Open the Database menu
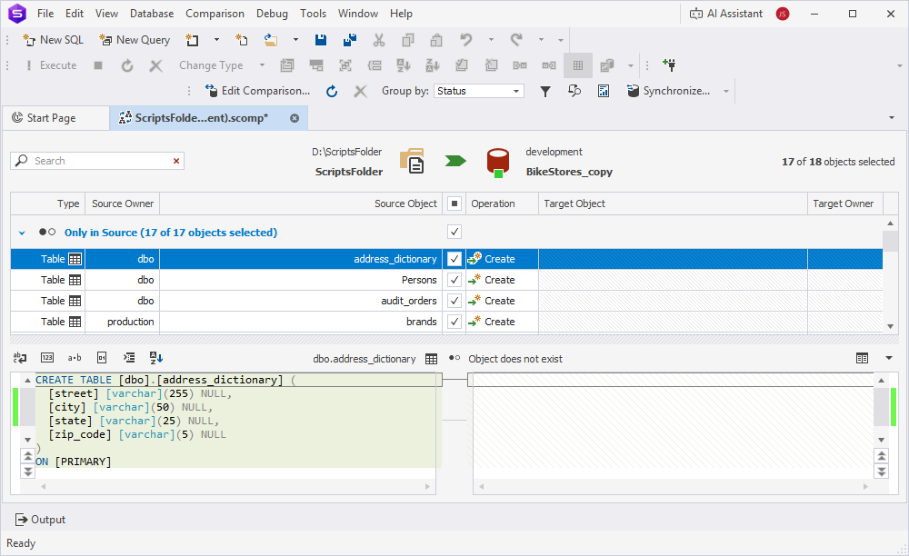Screen dimensions: 909x556 pyautogui.click(x=152, y=14)
